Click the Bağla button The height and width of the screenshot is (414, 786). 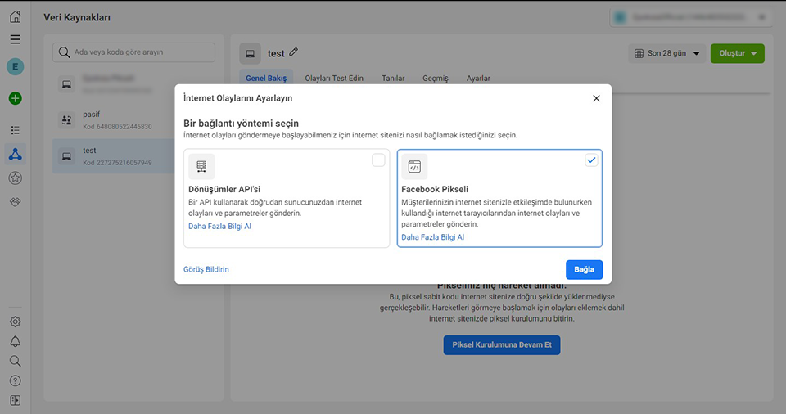click(x=584, y=270)
